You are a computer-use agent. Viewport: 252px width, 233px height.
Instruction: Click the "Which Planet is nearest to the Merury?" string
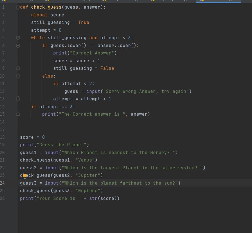click(118, 152)
